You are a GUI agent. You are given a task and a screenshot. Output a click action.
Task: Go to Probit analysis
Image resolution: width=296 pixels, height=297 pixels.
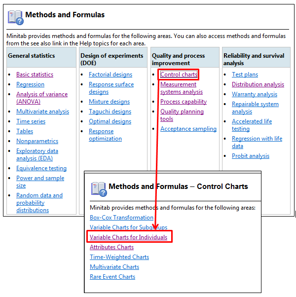(251, 156)
